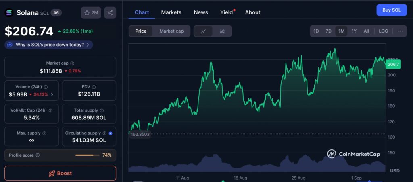This screenshot has height=182, width=413.
Task: Click the $126.11B FDV value
Action: point(89,94)
